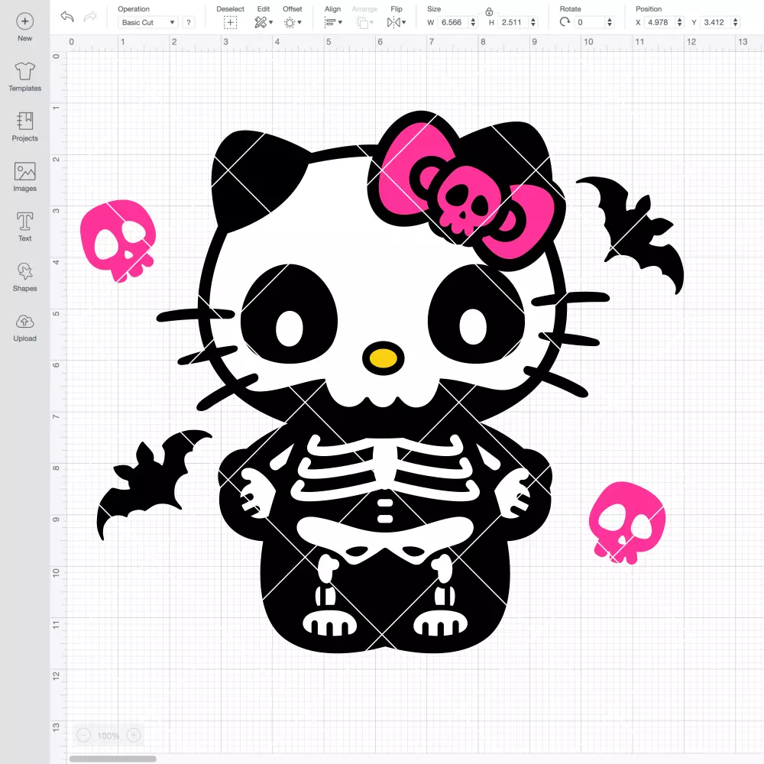Click the Deselect icon

pyautogui.click(x=231, y=22)
